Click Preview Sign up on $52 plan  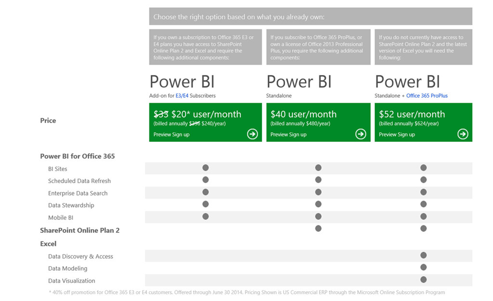pyautogui.click(x=397, y=135)
